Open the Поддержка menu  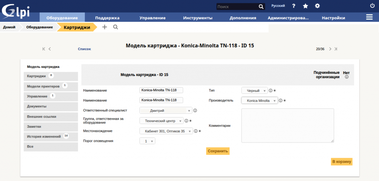coord(107,18)
